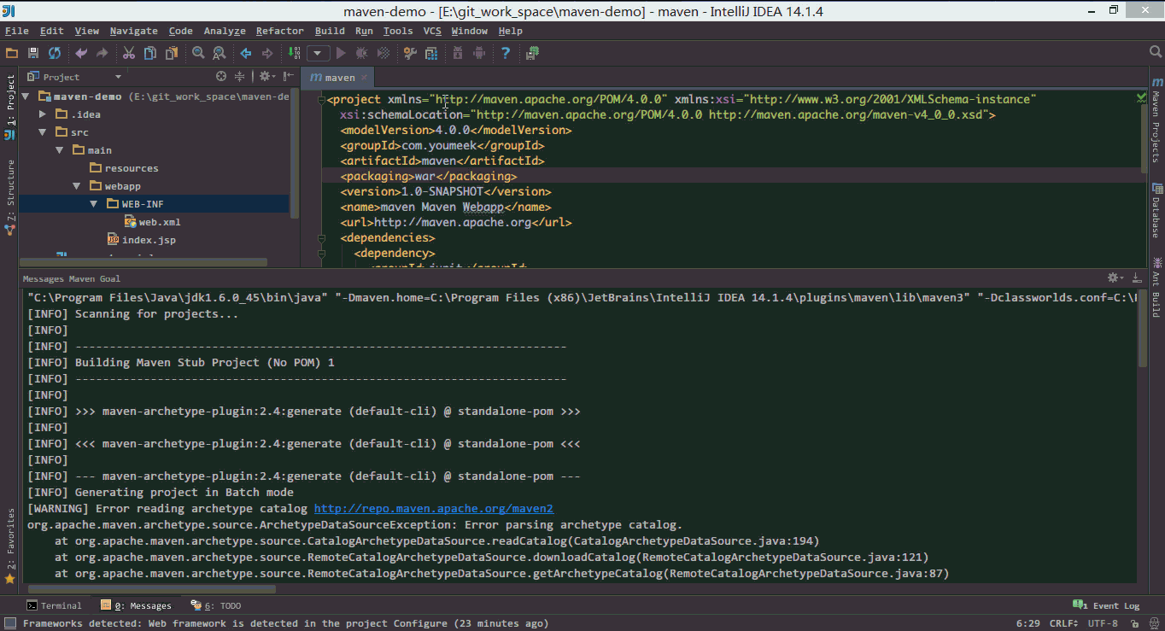The width and height of the screenshot is (1165, 631).
Task: Open the run configuration dropdown
Action: tap(319, 53)
